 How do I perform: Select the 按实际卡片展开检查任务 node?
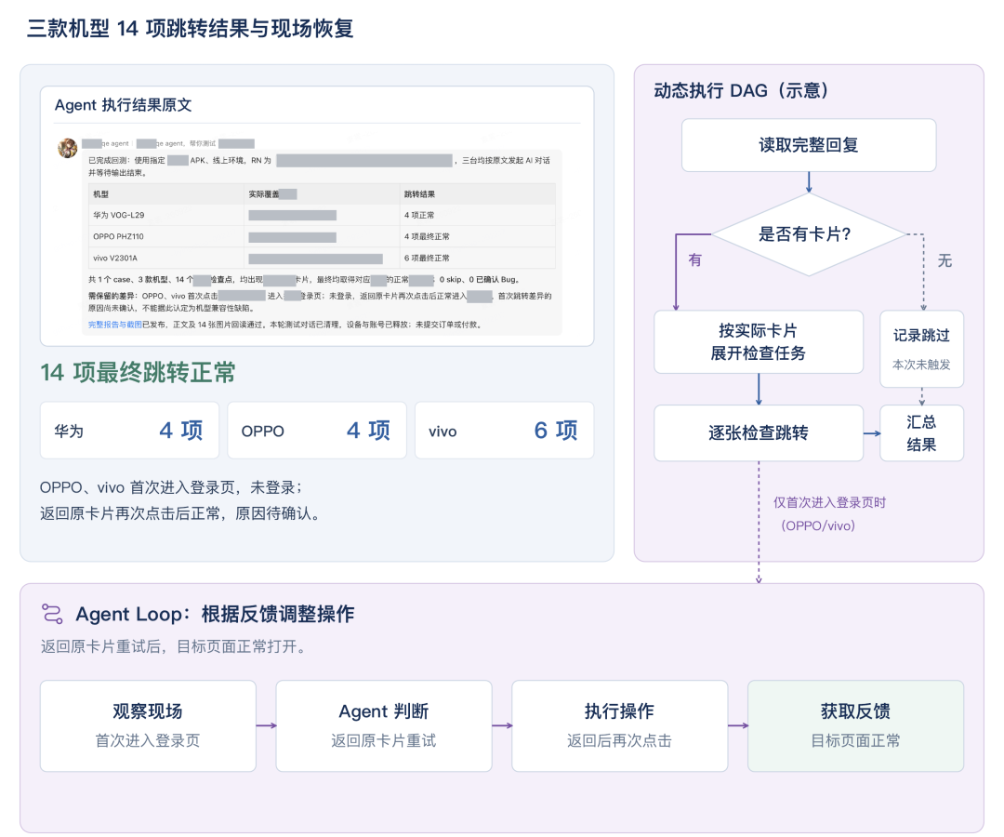[759, 342]
